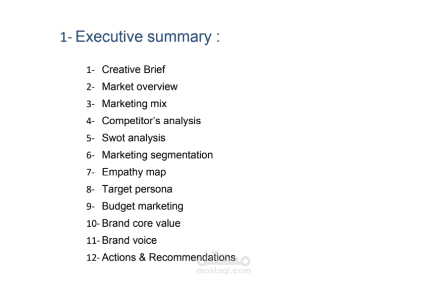Click the Arabic mostaql watermark logo
The width and height of the screenshot is (448, 281).
click(x=224, y=259)
